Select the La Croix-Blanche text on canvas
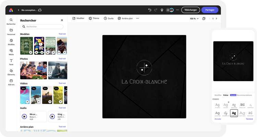The width and height of the screenshot is (257, 137). [144, 81]
